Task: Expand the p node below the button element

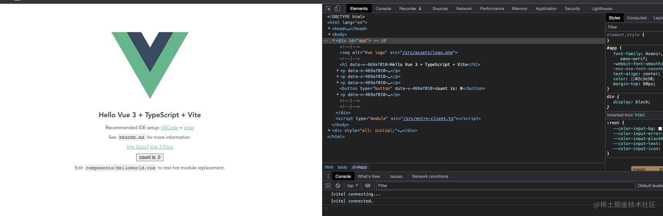Action: [x=338, y=94]
